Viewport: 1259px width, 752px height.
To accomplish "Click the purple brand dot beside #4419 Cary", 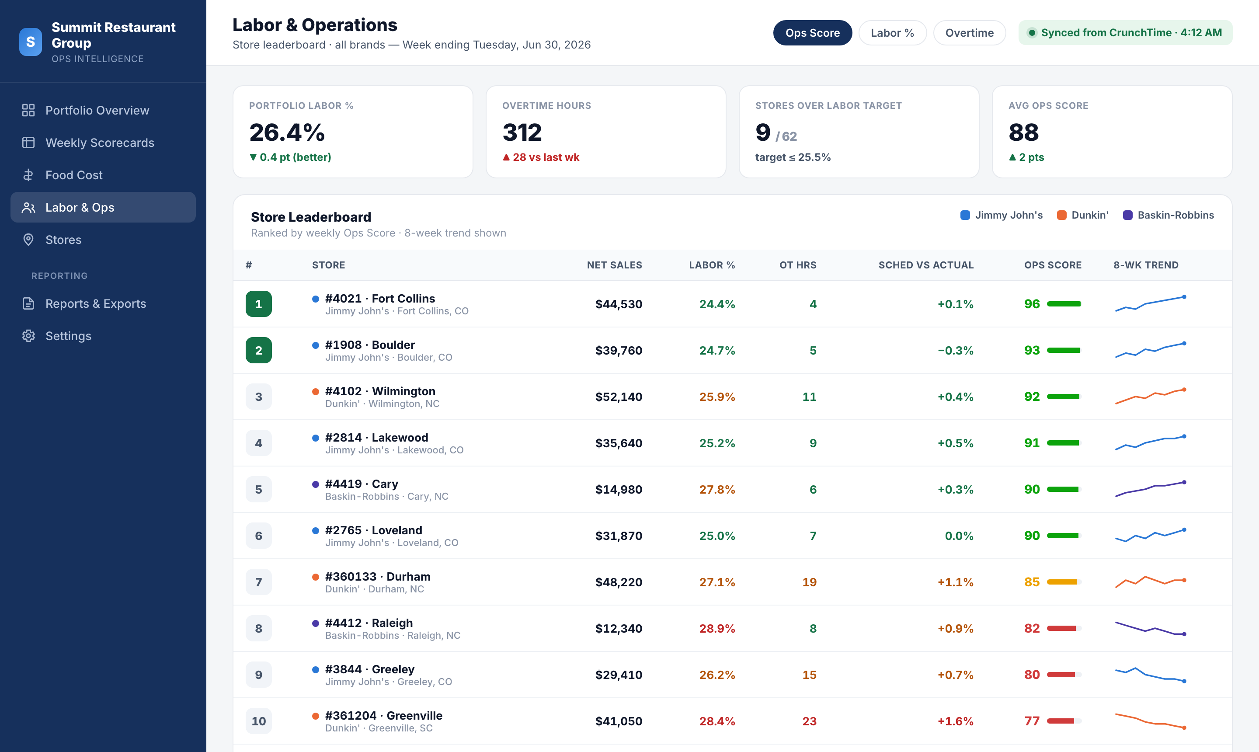I will [316, 484].
